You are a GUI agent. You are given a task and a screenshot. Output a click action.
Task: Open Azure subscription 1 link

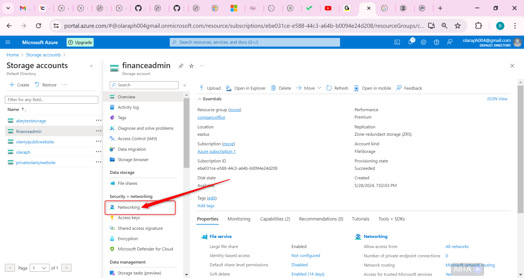pyautogui.click(x=216, y=151)
